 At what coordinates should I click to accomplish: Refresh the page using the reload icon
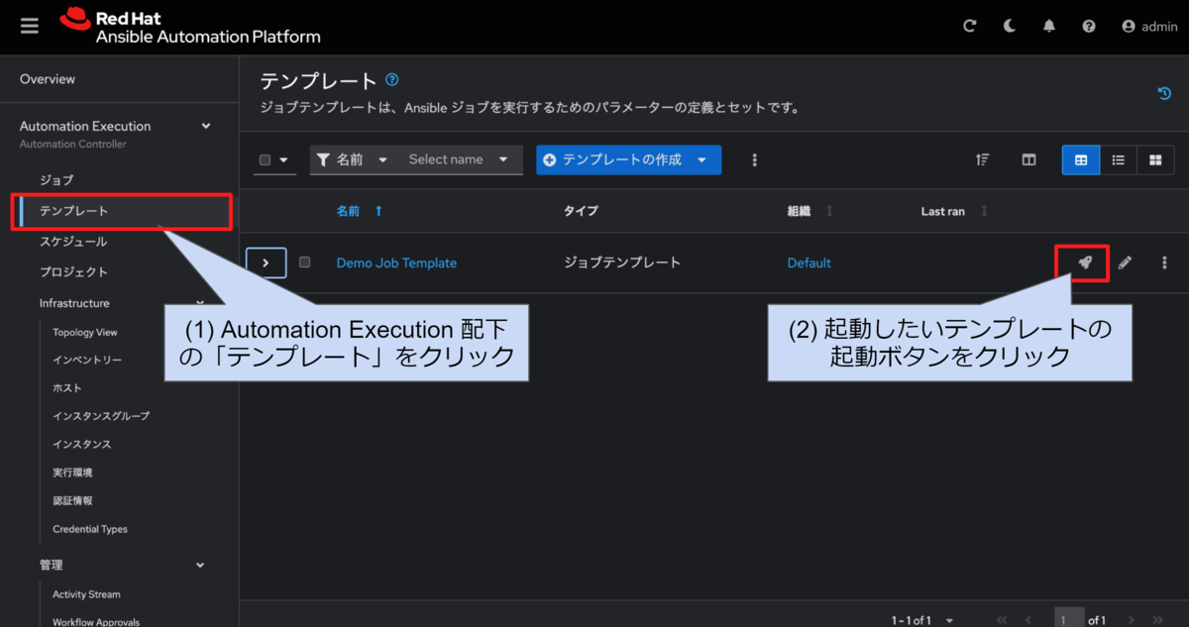click(x=970, y=27)
